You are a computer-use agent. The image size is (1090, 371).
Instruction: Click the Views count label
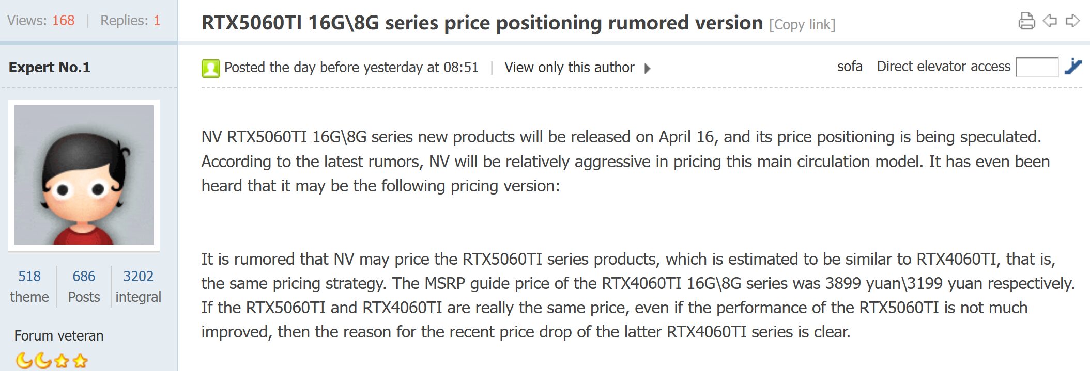tap(41, 21)
